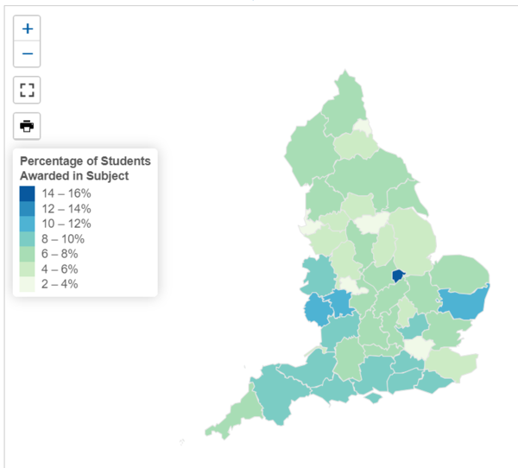This screenshot has width=518, height=468.
Task: Zoom in with the plus button
Action: [27, 28]
